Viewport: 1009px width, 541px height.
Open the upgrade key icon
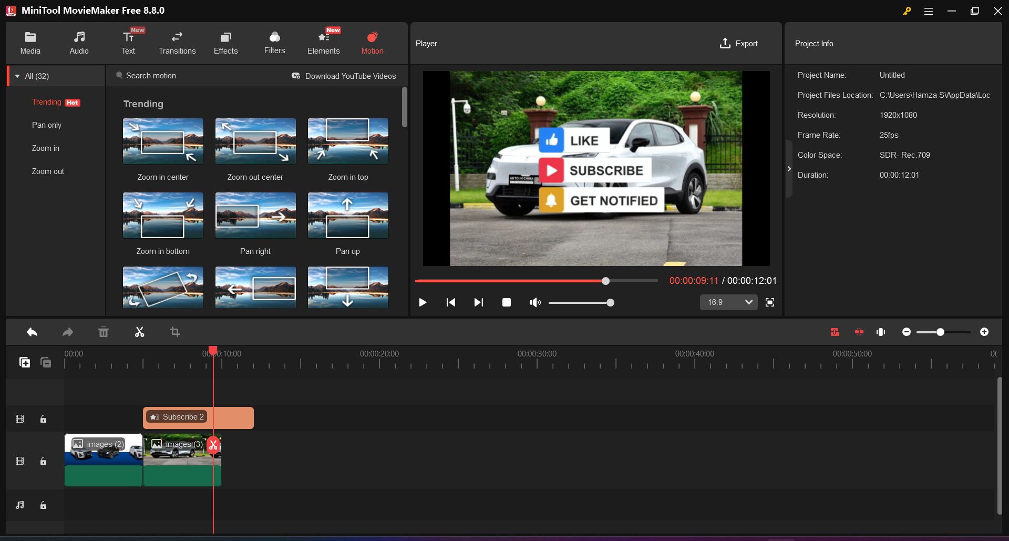pyautogui.click(x=907, y=11)
